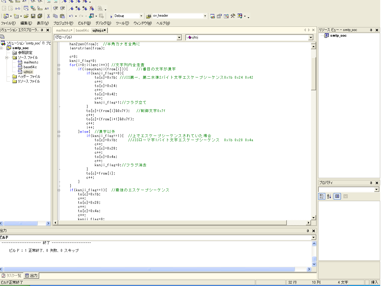Open Solution Explorer from the toolbar icon
Viewport: 382px width, 286px height.
(x=212, y=16)
